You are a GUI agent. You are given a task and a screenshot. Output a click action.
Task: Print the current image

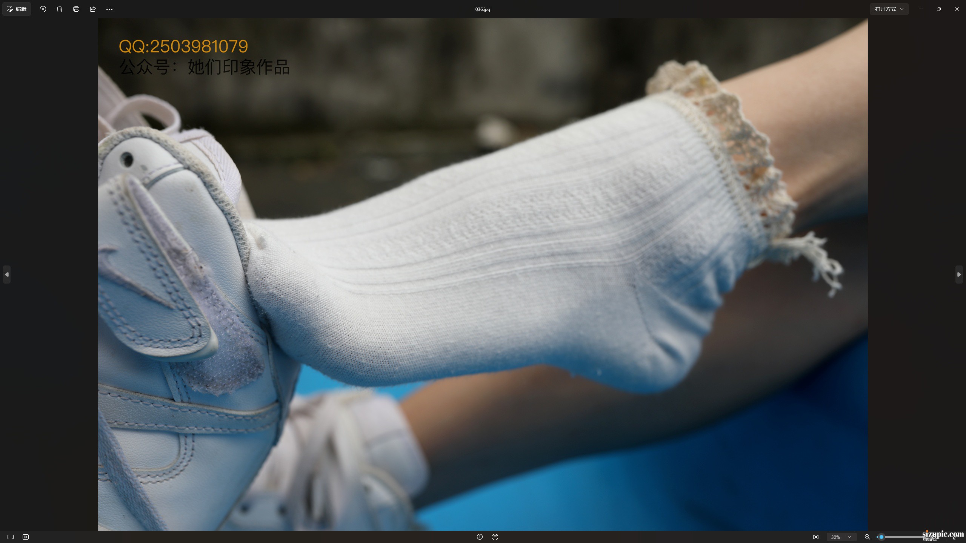76,9
